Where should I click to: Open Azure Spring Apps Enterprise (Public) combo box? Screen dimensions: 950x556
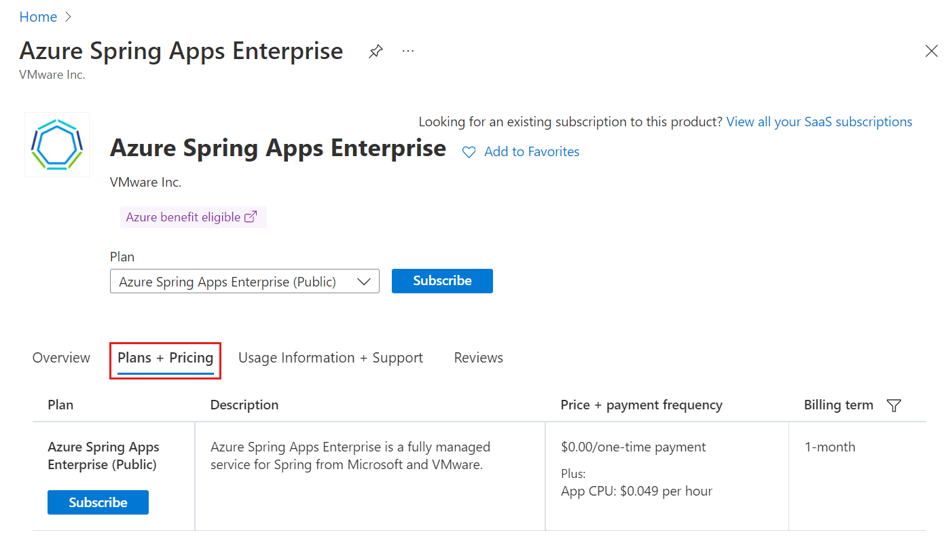click(x=244, y=281)
